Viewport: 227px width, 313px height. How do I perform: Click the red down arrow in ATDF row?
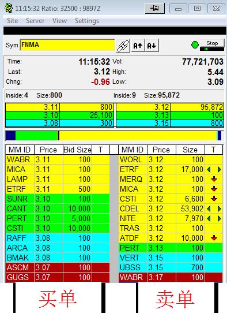[214, 238]
